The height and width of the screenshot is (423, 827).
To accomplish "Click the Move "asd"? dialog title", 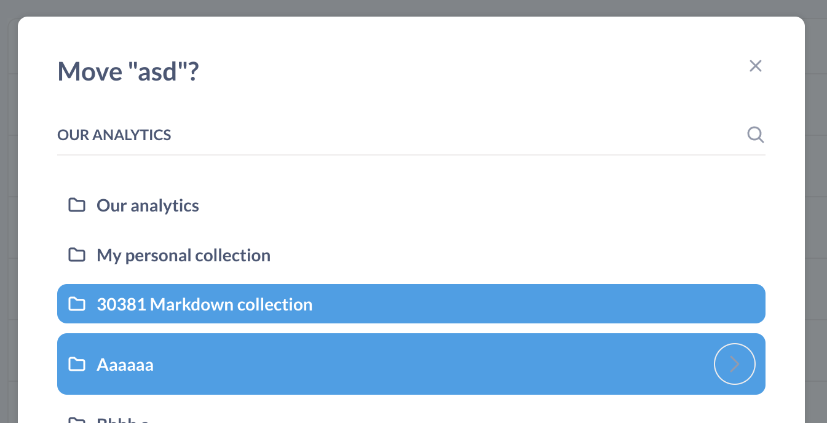I will pos(128,71).
